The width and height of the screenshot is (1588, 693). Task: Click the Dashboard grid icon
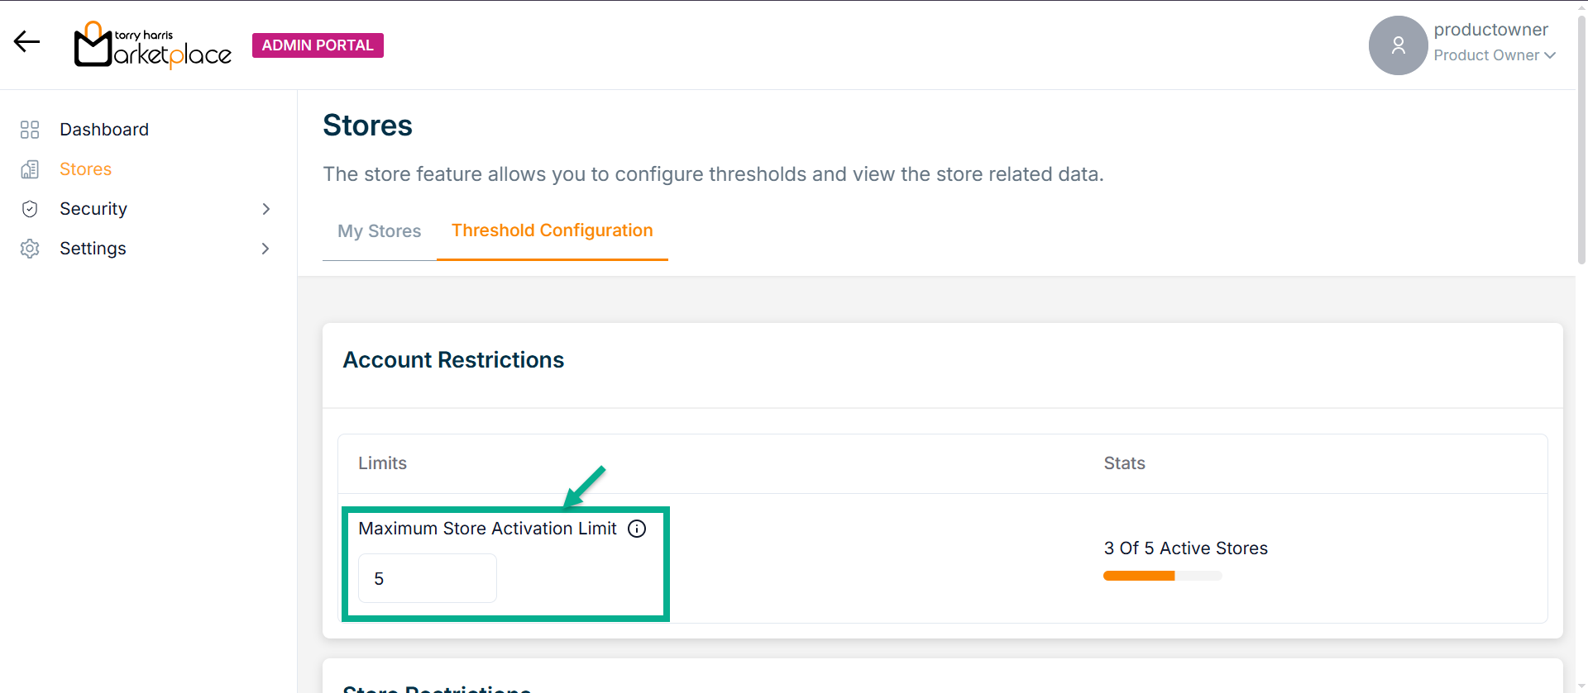[30, 130]
